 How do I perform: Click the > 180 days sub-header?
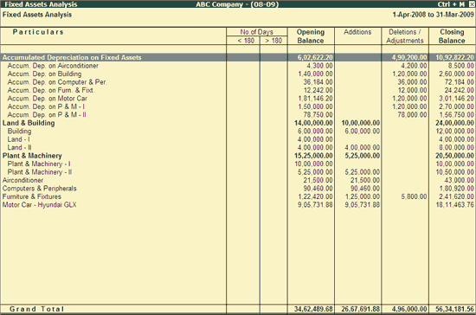tap(273, 41)
